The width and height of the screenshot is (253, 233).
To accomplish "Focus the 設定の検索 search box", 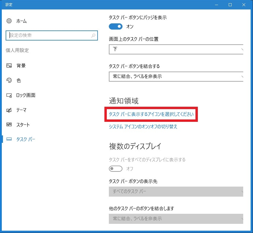I will [x=52, y=35].
